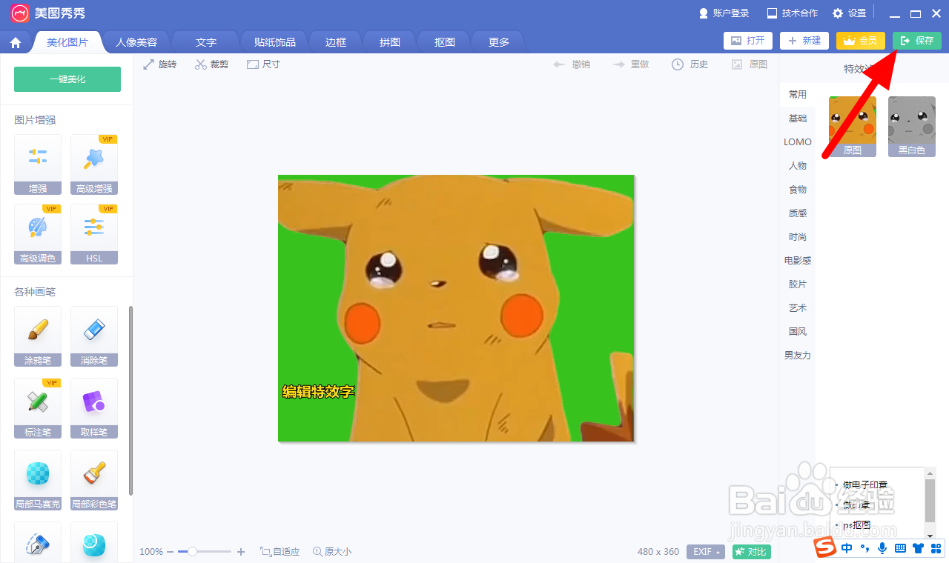This screenshot has height=563, width=949.
Task: Expand the EXIF dropdown
Action: pos(706,552)
